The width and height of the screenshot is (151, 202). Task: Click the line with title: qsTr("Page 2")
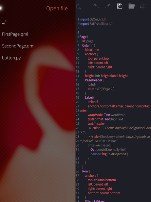click(101, 89)
